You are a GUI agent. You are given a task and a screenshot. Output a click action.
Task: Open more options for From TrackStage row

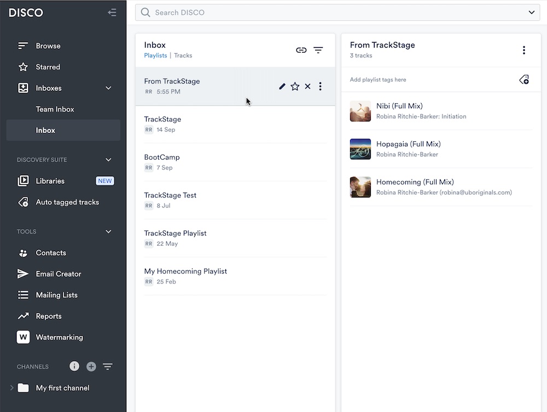[320, 86]
